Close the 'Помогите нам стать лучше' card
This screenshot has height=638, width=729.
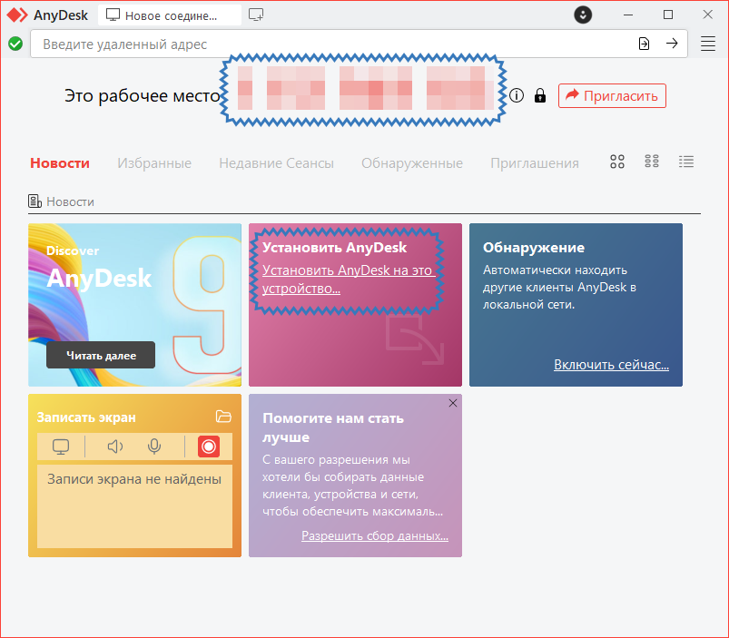point(453,403)
